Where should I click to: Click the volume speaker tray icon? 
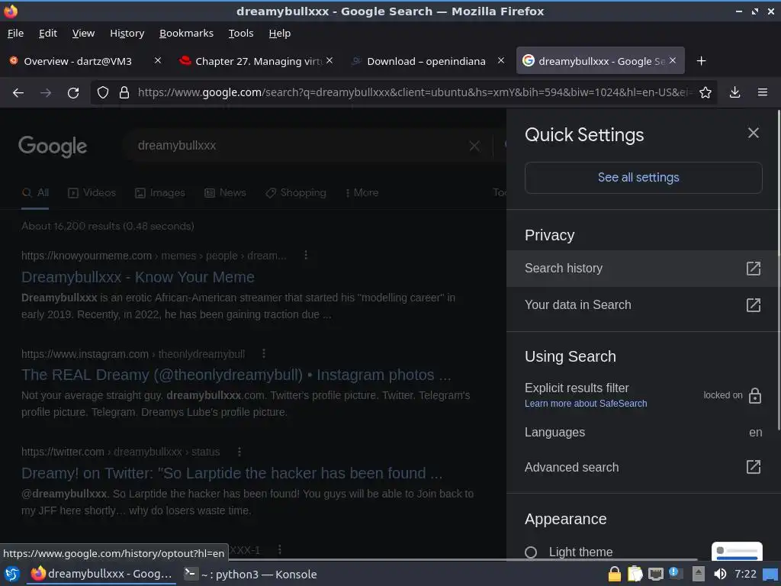pos(720,574)
